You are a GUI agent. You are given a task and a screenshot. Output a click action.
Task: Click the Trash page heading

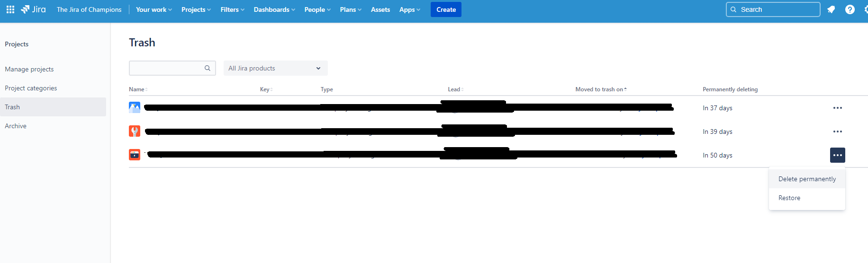point(142,43)
